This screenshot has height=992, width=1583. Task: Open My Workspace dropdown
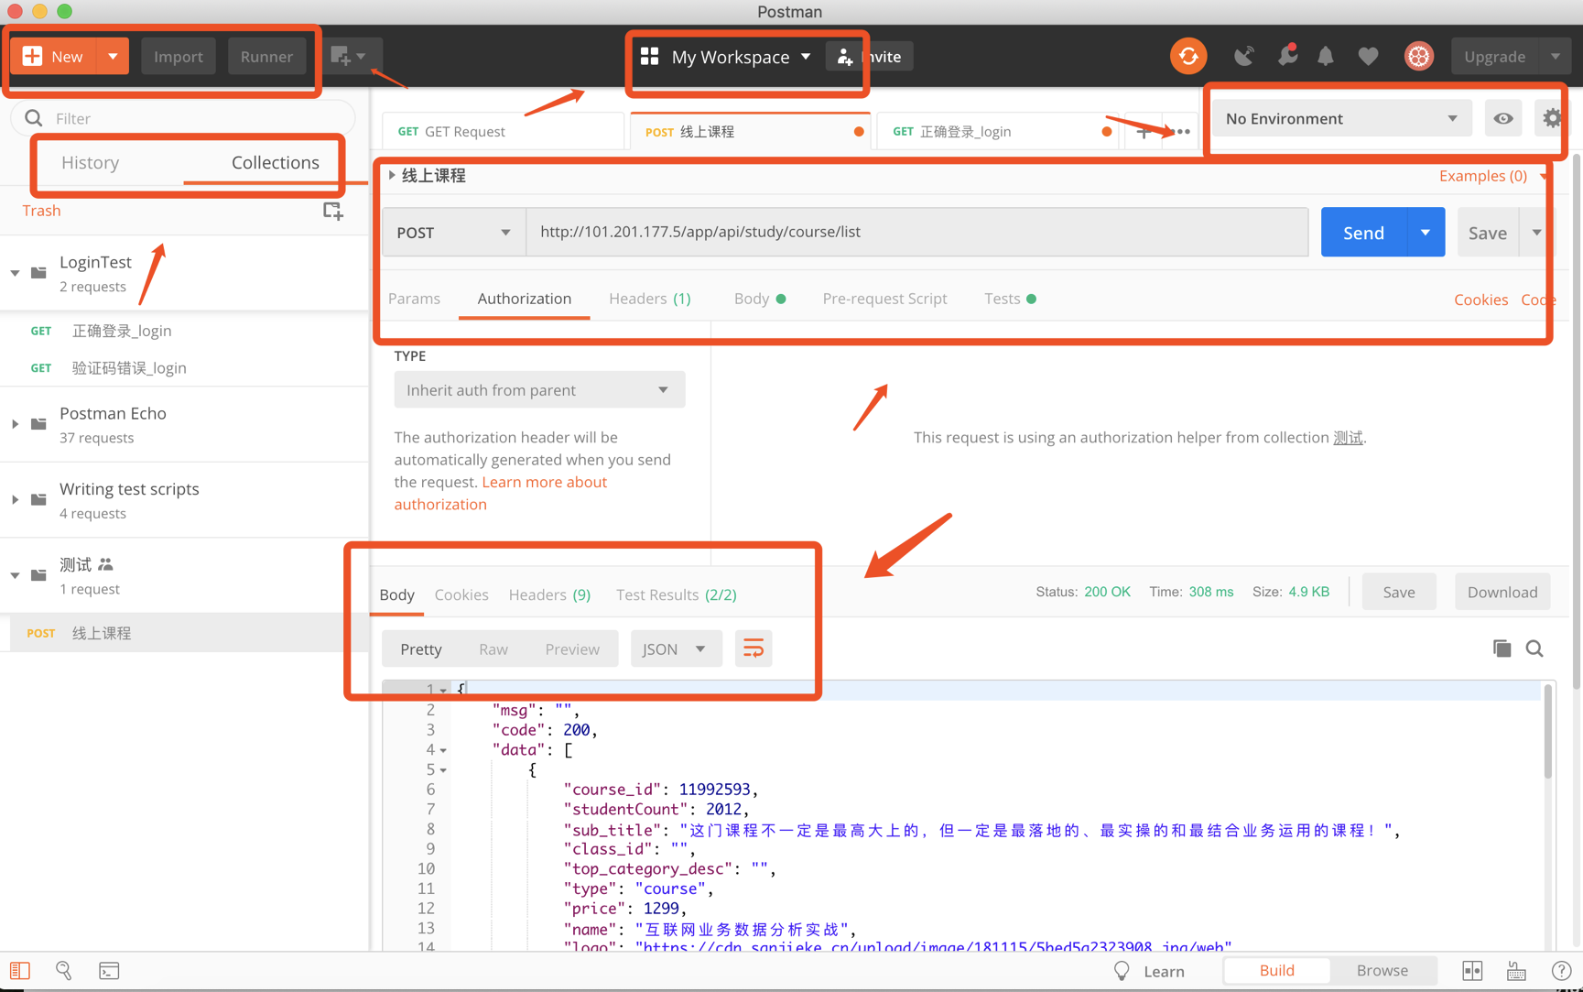(741, 57)
